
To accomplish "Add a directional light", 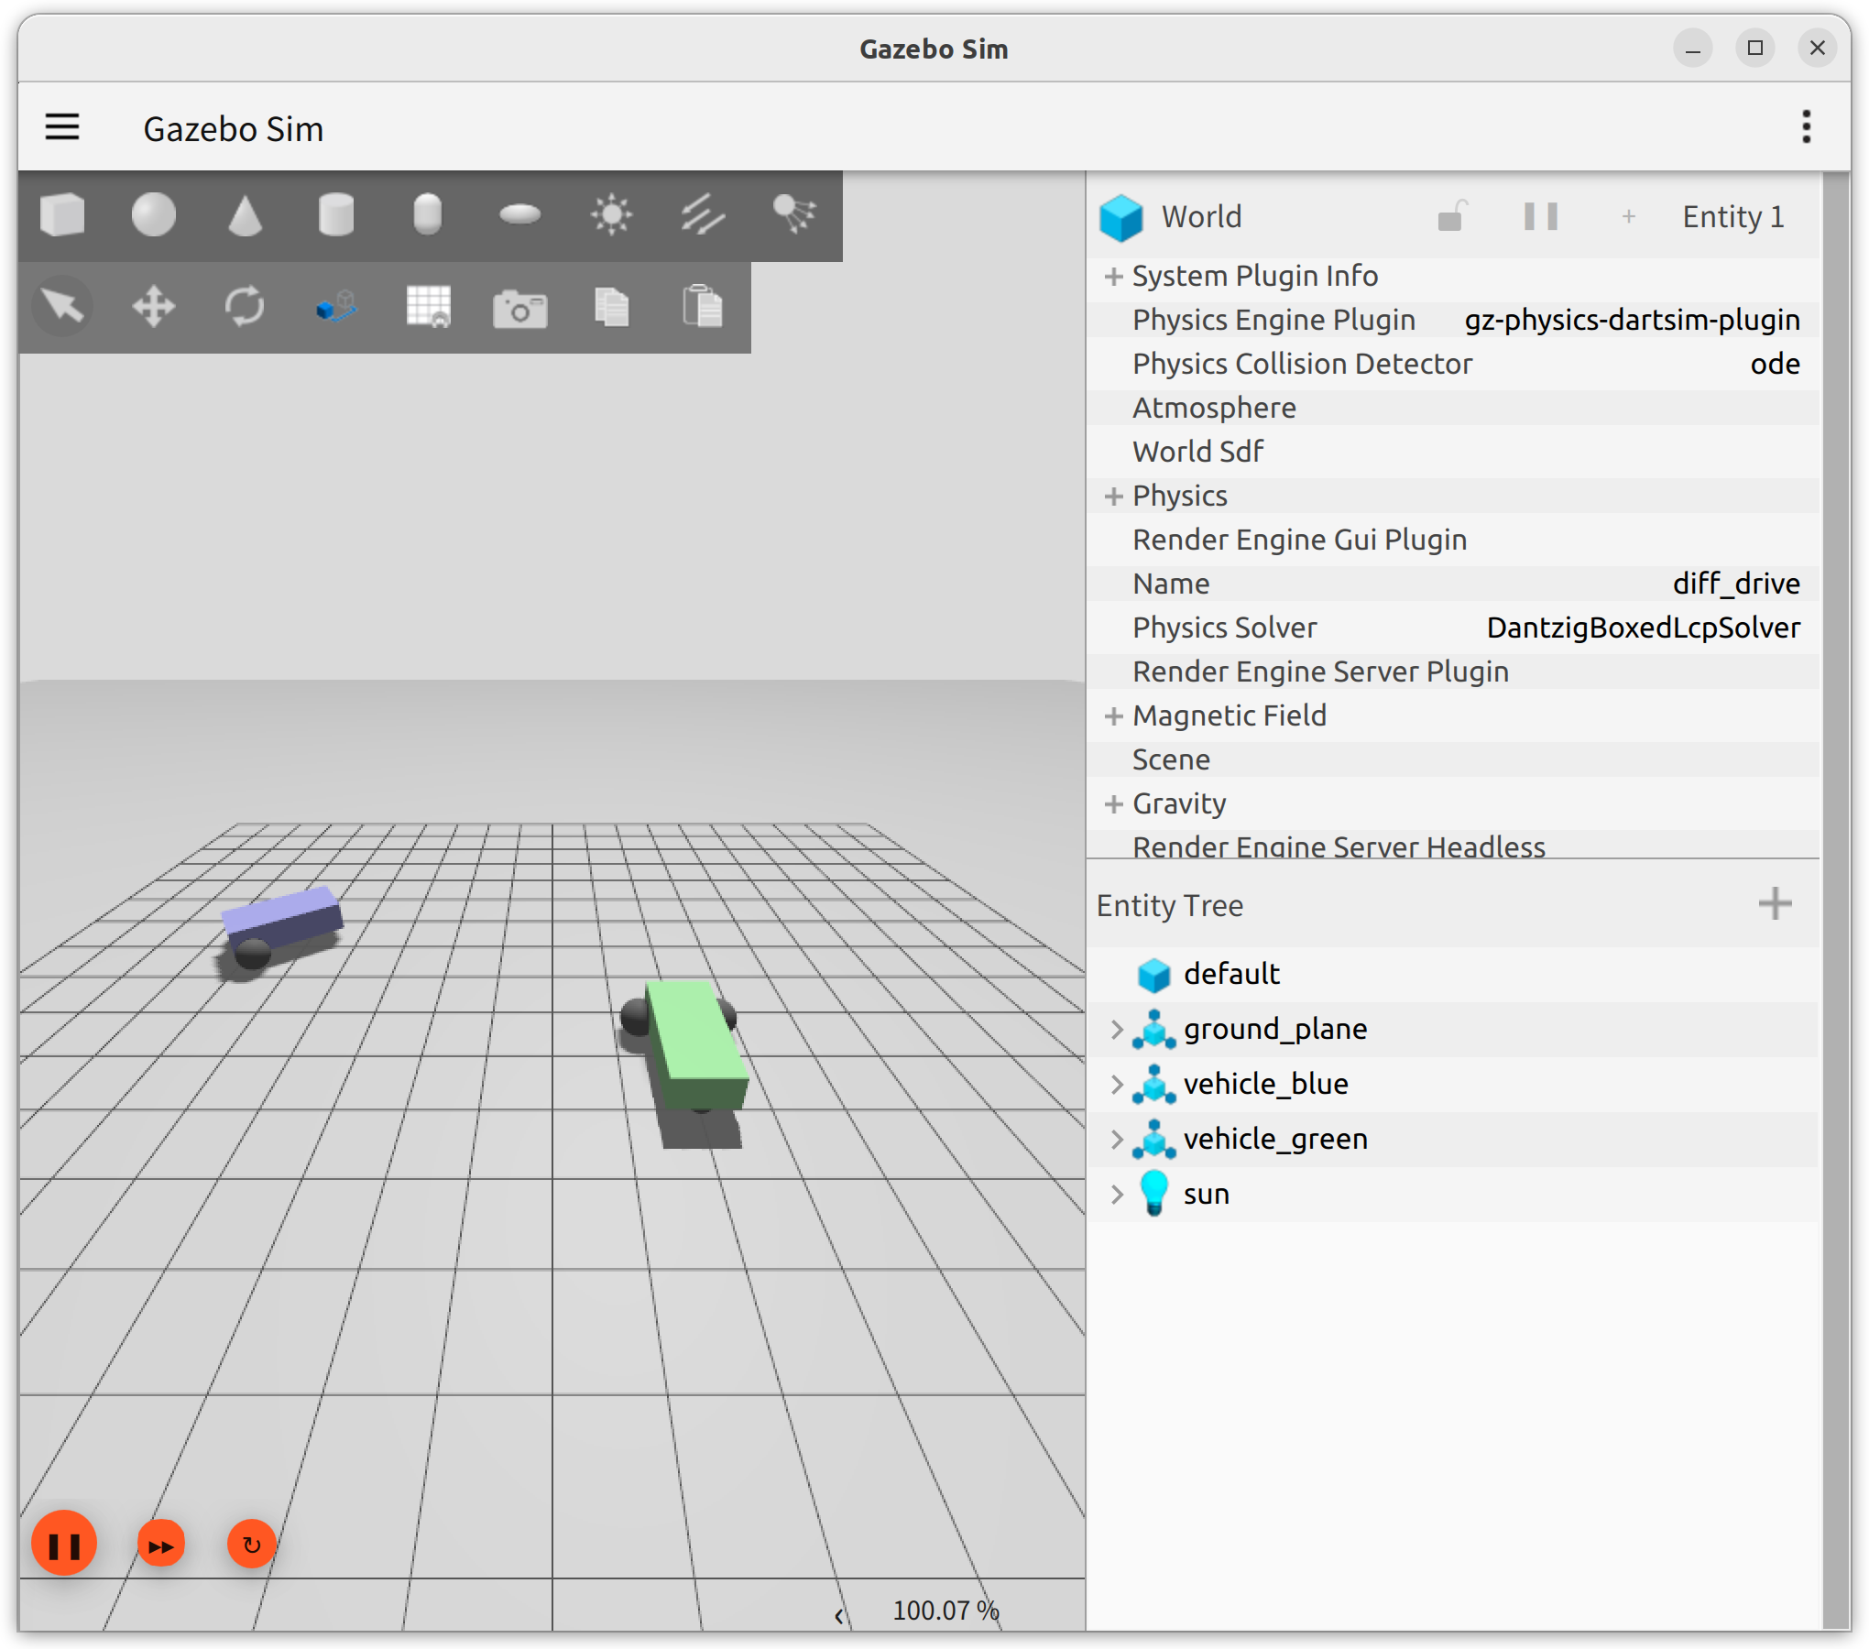I will [703, 215].
